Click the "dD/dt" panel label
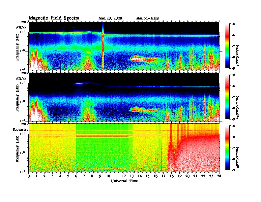Screen dimensions: 261x202 [x=21, y=79]
